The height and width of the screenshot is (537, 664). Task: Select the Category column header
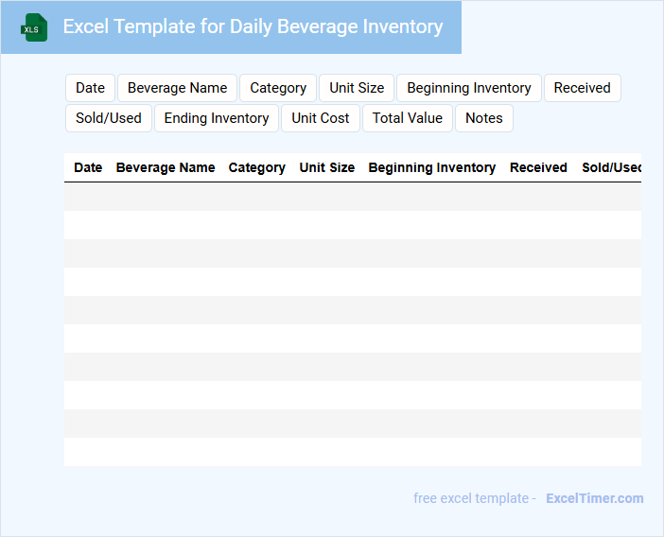coord(256,167)
